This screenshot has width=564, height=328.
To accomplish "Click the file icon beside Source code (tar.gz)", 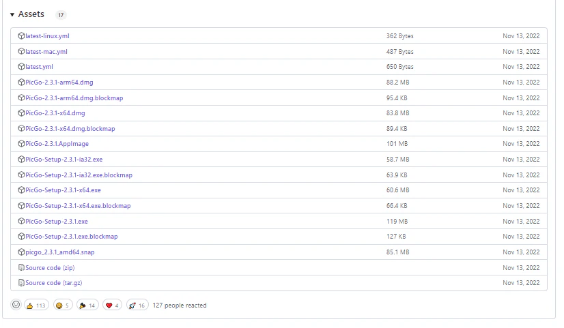I will (21, 283).
